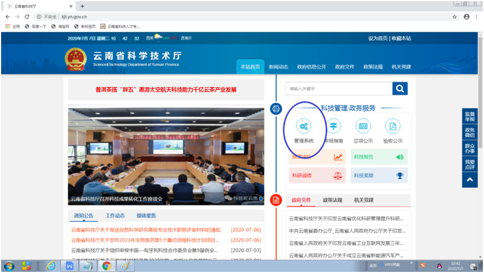This screenshot has width=484, height=273.
Task: Open 科技报告 with speaker icon
Action: pyautogui.click(x=379, y=157)
